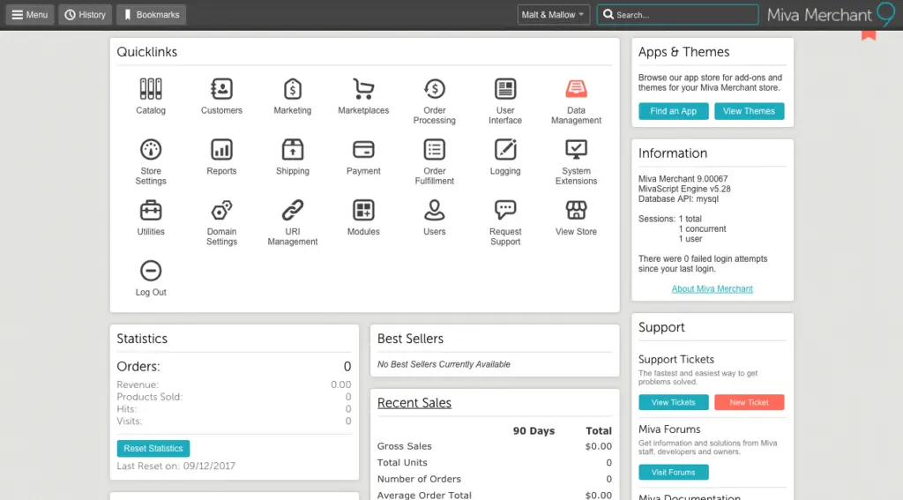This screenshot has width=903, height=500.
Task: Click the Miva Merchant 9 logo
Action: 831,14
